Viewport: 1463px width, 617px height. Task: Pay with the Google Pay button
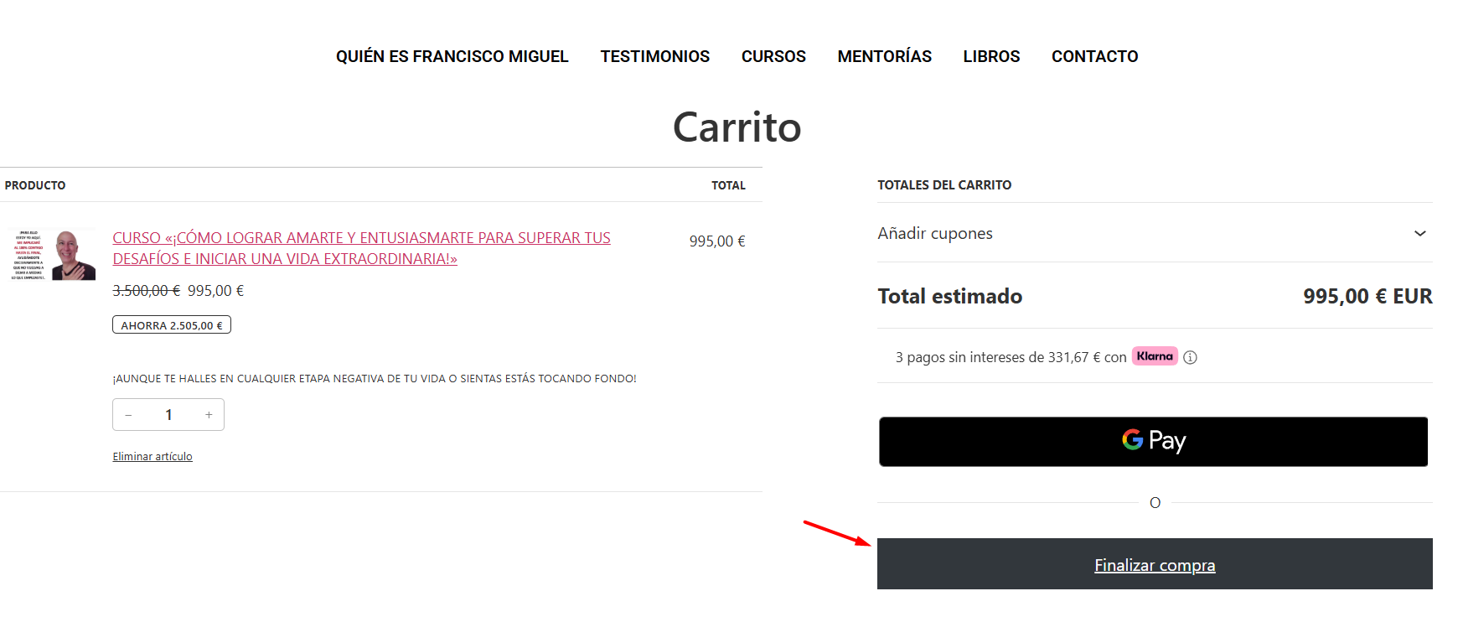coord(1153,442)
